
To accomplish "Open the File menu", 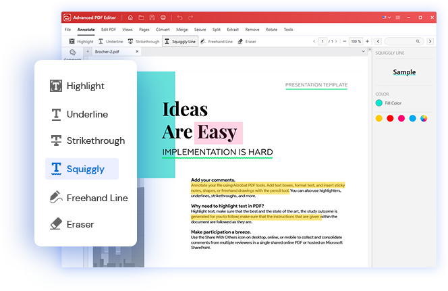I will (67, 30).
